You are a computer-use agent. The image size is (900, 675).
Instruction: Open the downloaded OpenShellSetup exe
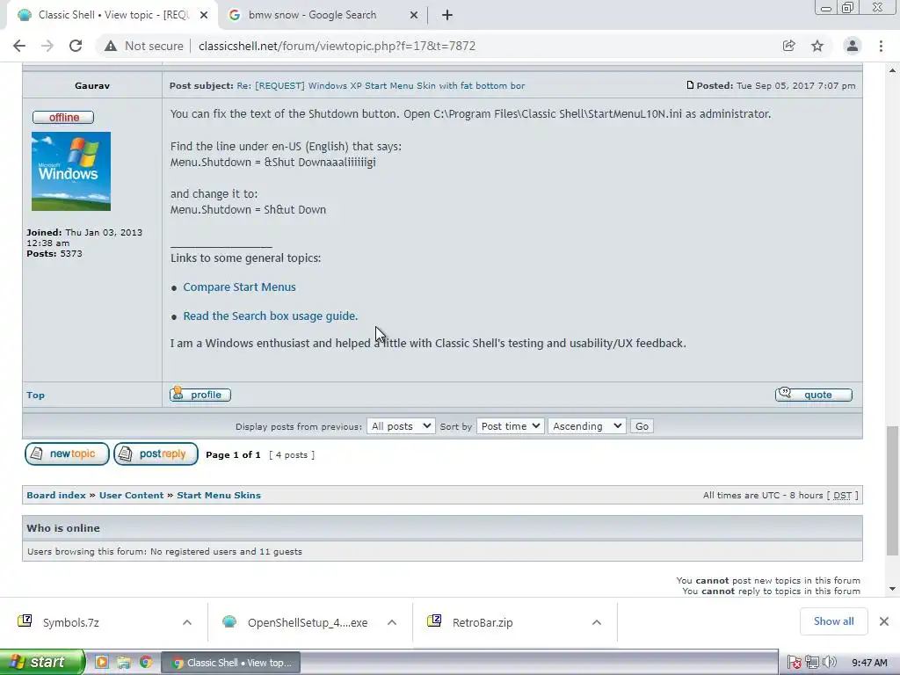[x=308, y=623]
